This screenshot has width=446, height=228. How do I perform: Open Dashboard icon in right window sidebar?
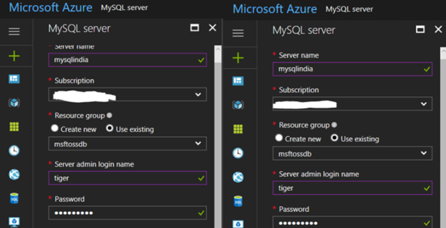coord(238,81)
